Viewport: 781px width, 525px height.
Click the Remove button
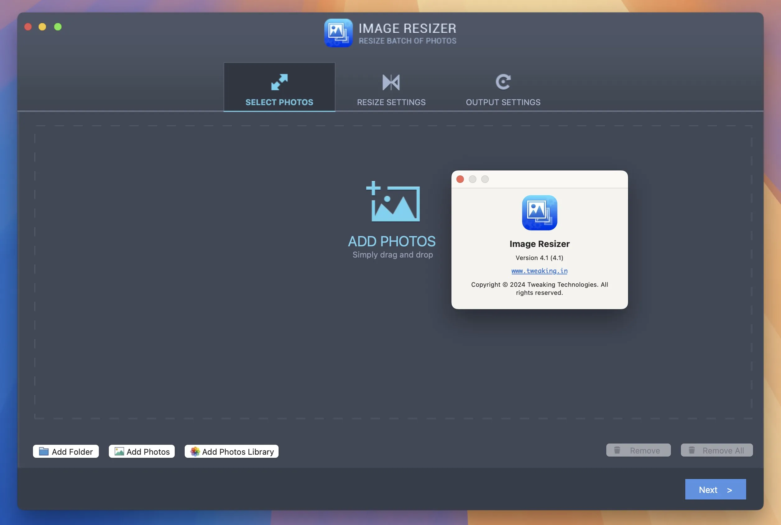[639, 450]
